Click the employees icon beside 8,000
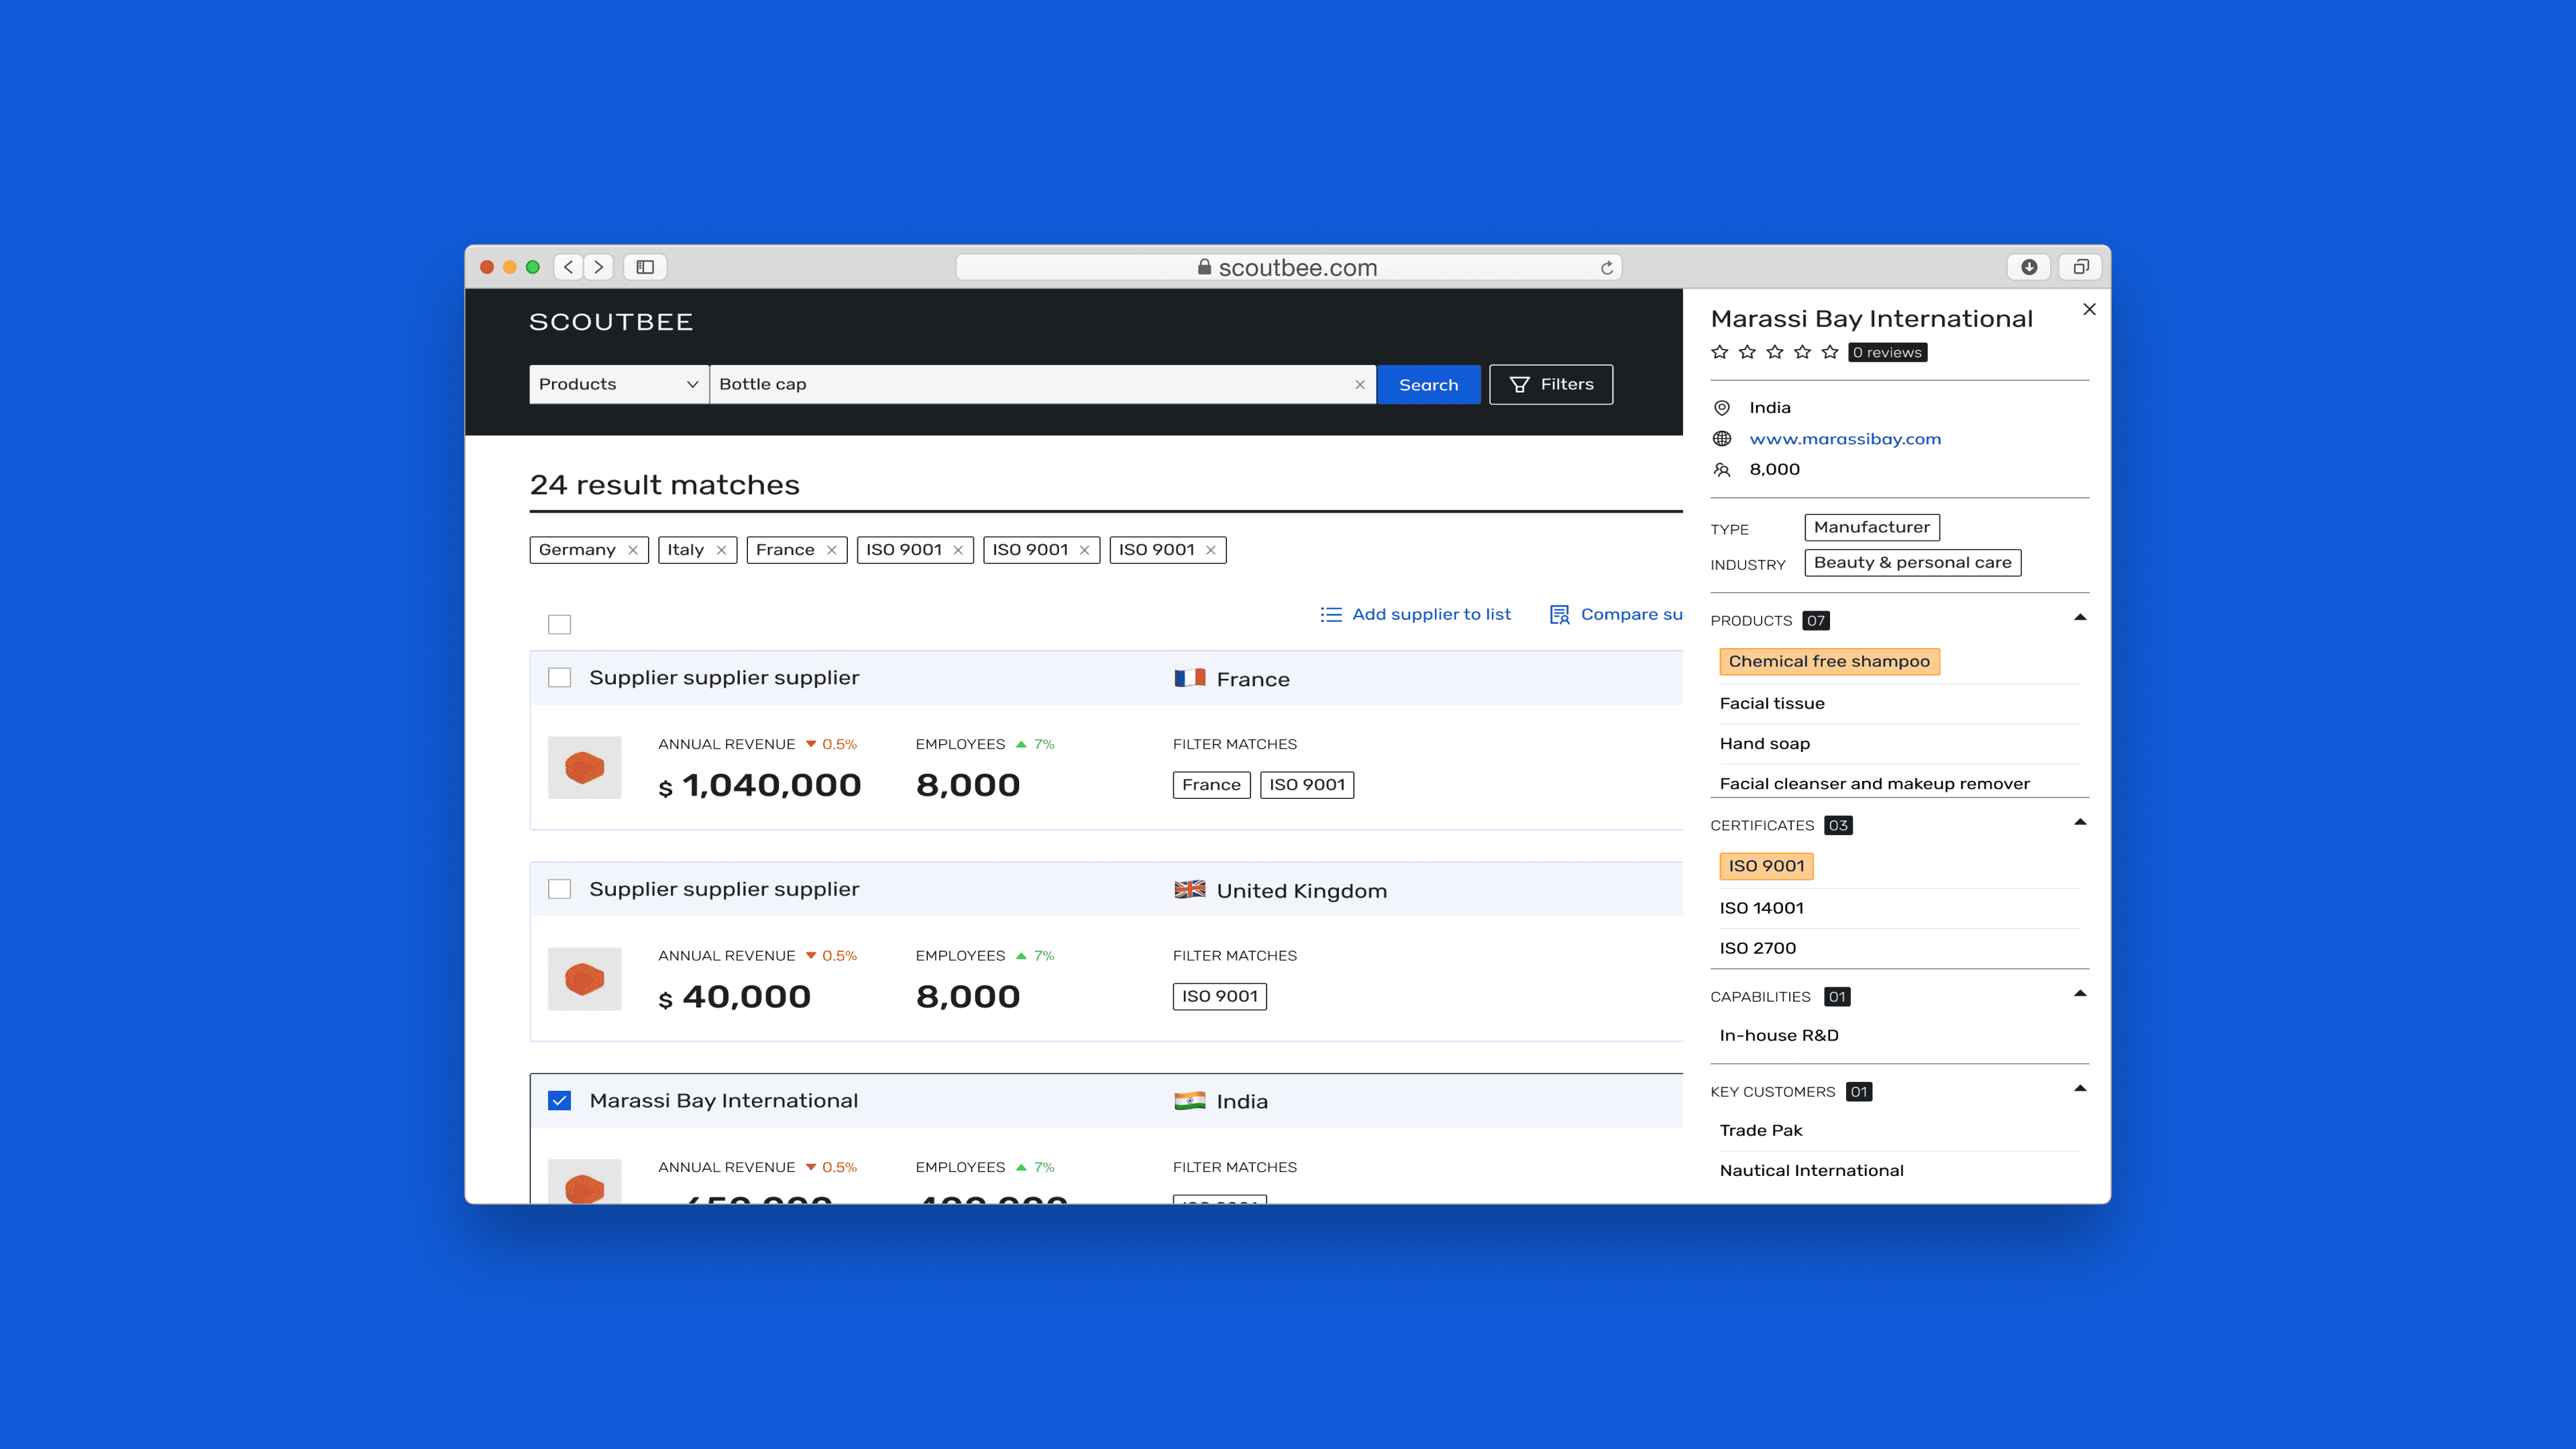The height and width of the screenshot is (1449, 2576). [x=1722, y=470]
